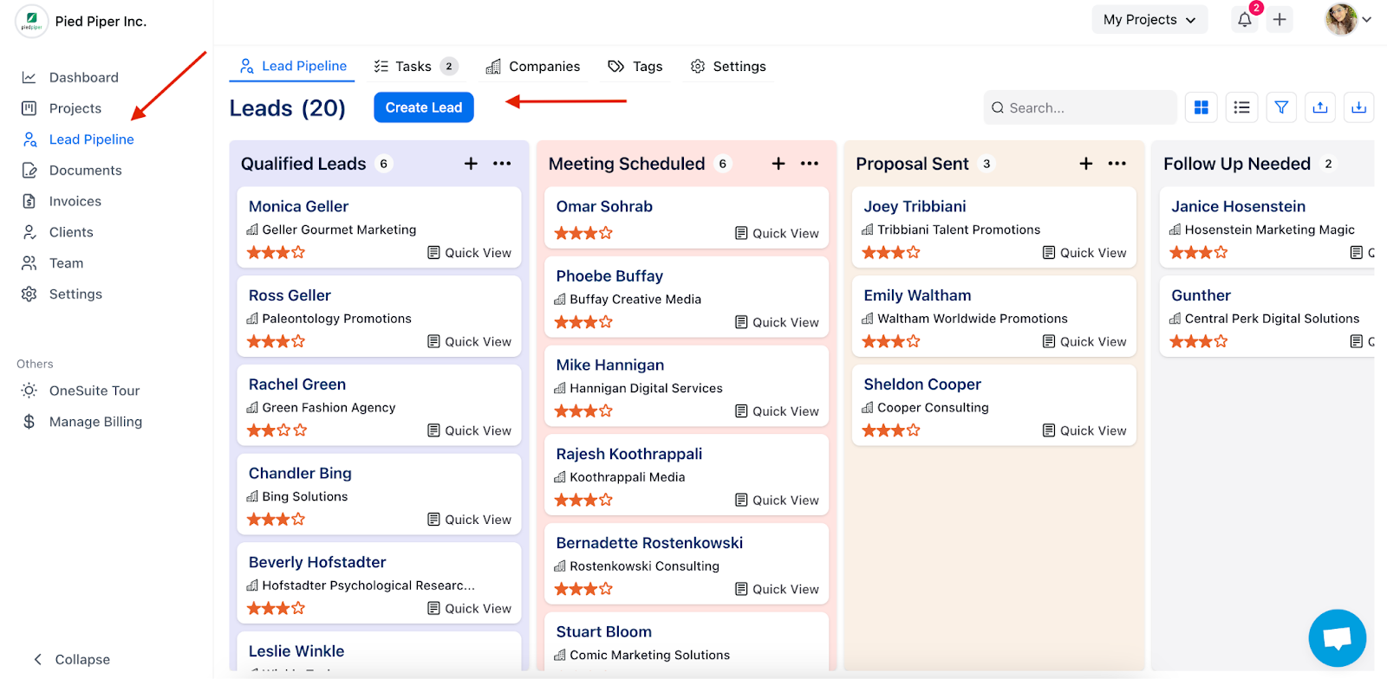
Task: Open the Gunther lead
Action: click(1201, 295)
